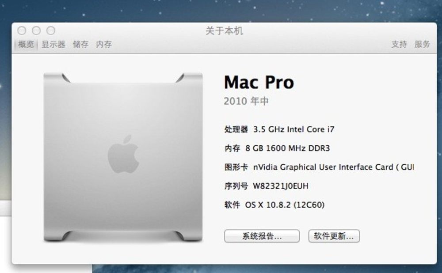This screenshot has width=442, height=273.
Task: Click the 3.5 GHz Intel Core i7 processor line
Action: coord(294,129)
